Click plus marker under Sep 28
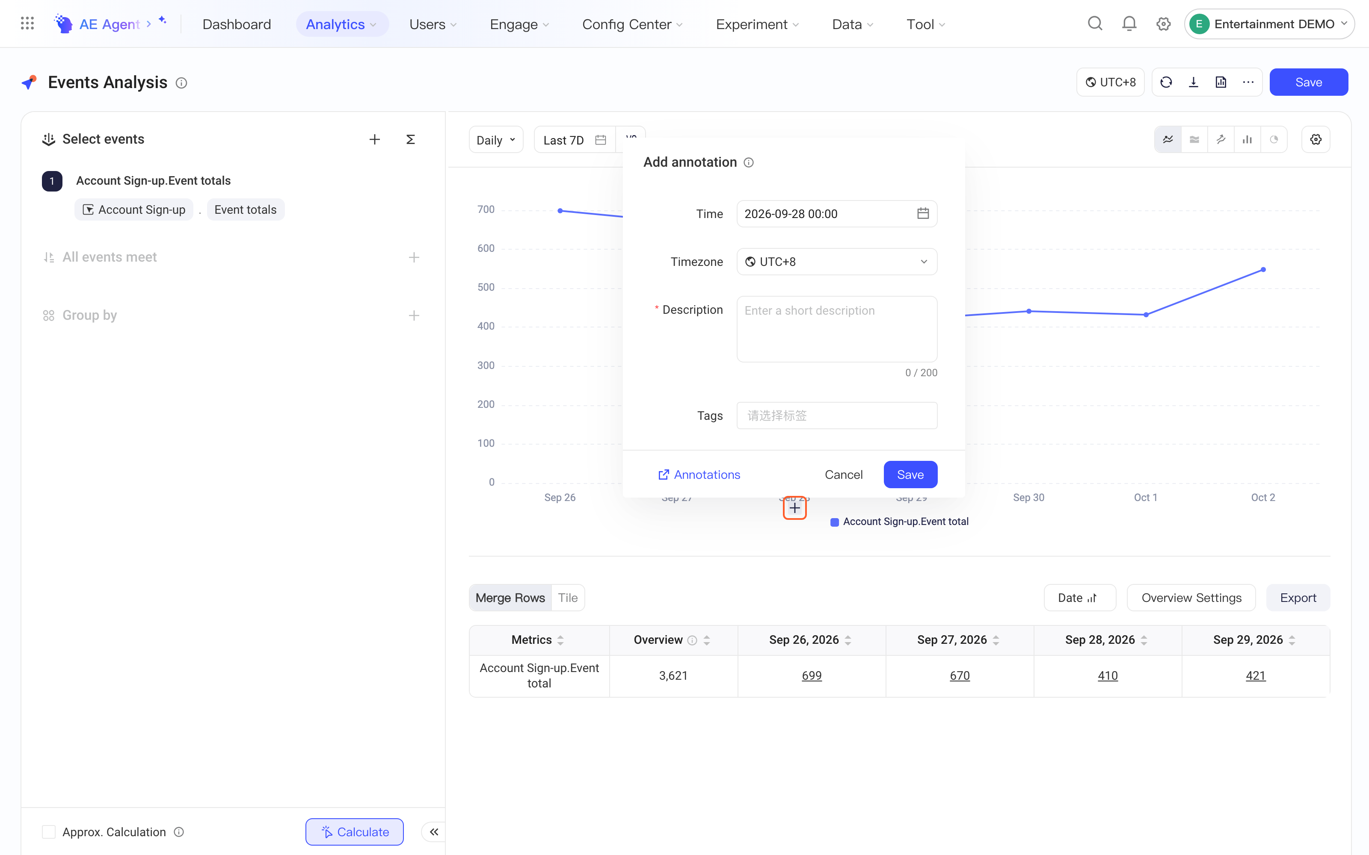This screenshot has width=1369, height=855. (x=795, y=508)
